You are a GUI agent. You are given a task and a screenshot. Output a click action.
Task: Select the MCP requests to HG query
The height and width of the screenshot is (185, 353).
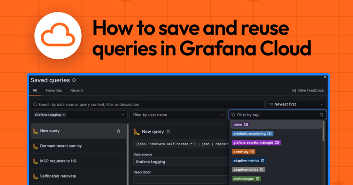(x=78, y=161)
